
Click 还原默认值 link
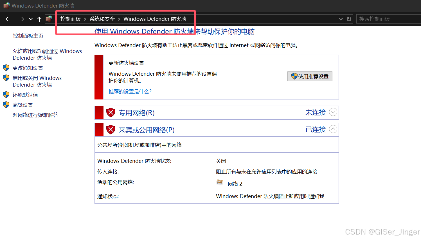(25, 95)
